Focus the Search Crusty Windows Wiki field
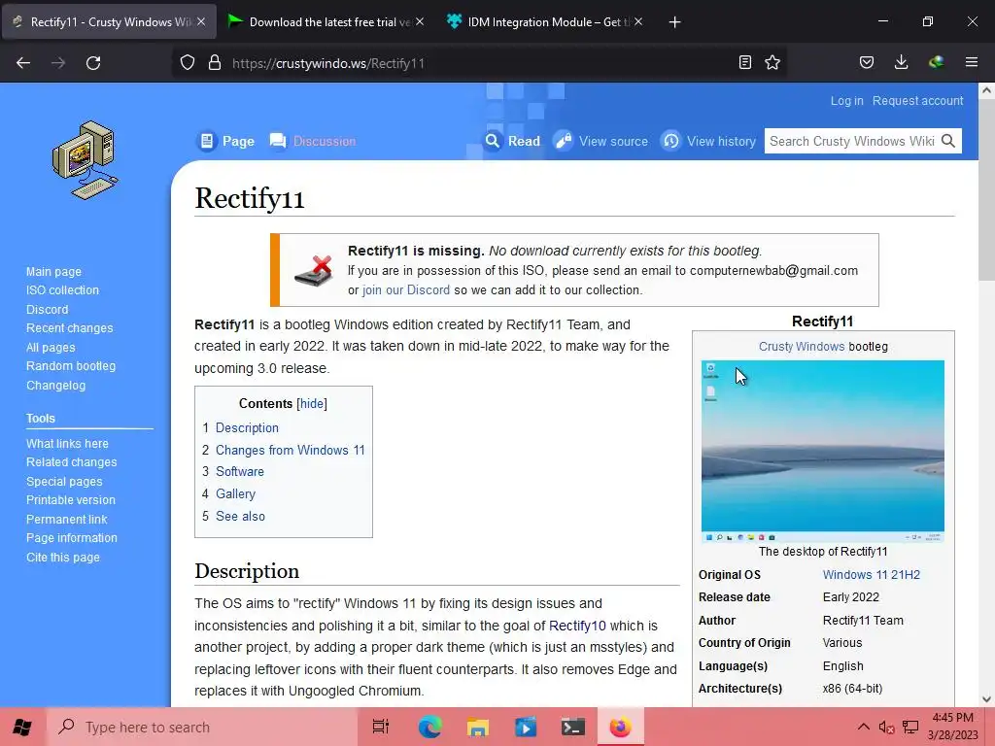 point(851,141)
